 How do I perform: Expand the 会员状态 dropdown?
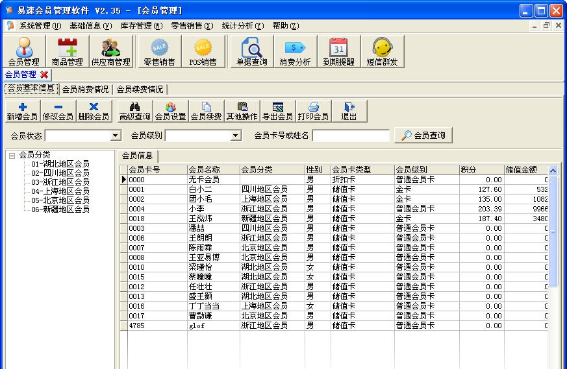pyautogui.click(x=116, y=136)
